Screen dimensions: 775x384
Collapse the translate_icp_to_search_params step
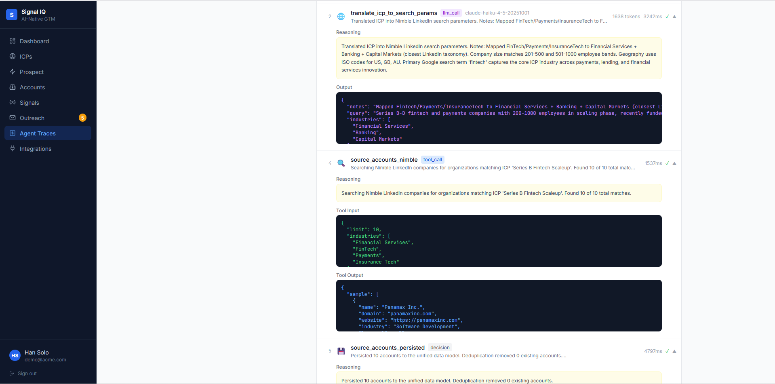(x=674, y=17)
